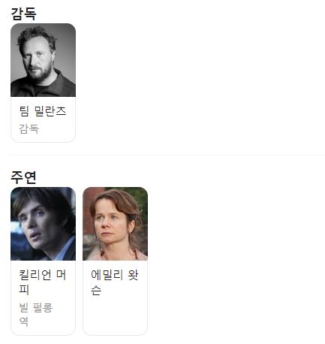Open the 팀 밀란츠 director photo
This screenshot has width=325, height=344.
click(43, 60)
